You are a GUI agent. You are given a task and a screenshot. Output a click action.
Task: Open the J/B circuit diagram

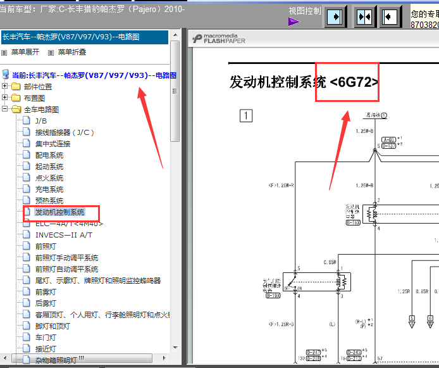[x=41, y=121]
